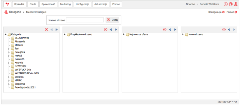Open the Aktualizacja menu
This screenshot has height=105, width=240.
pyautogui.click(x=101, y=4)
